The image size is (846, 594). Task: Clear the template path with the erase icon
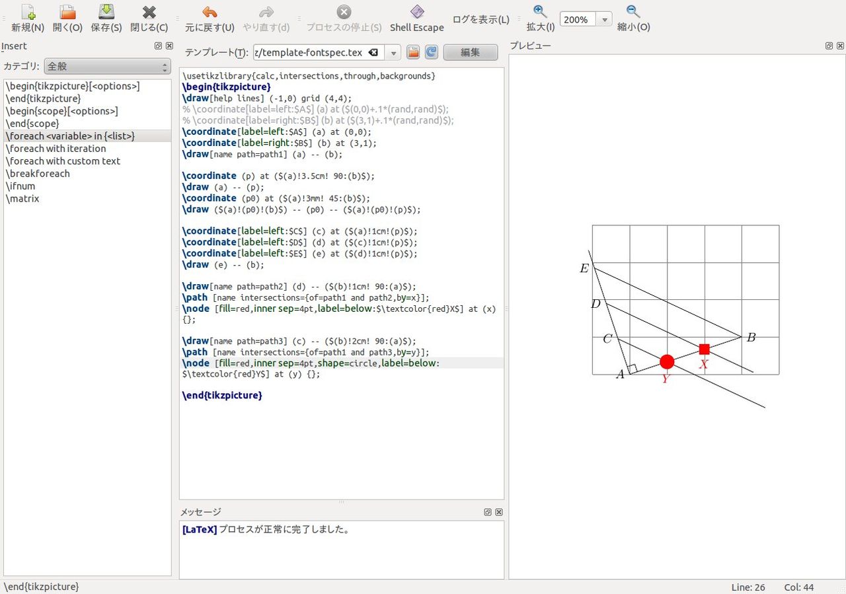point(373,52)
